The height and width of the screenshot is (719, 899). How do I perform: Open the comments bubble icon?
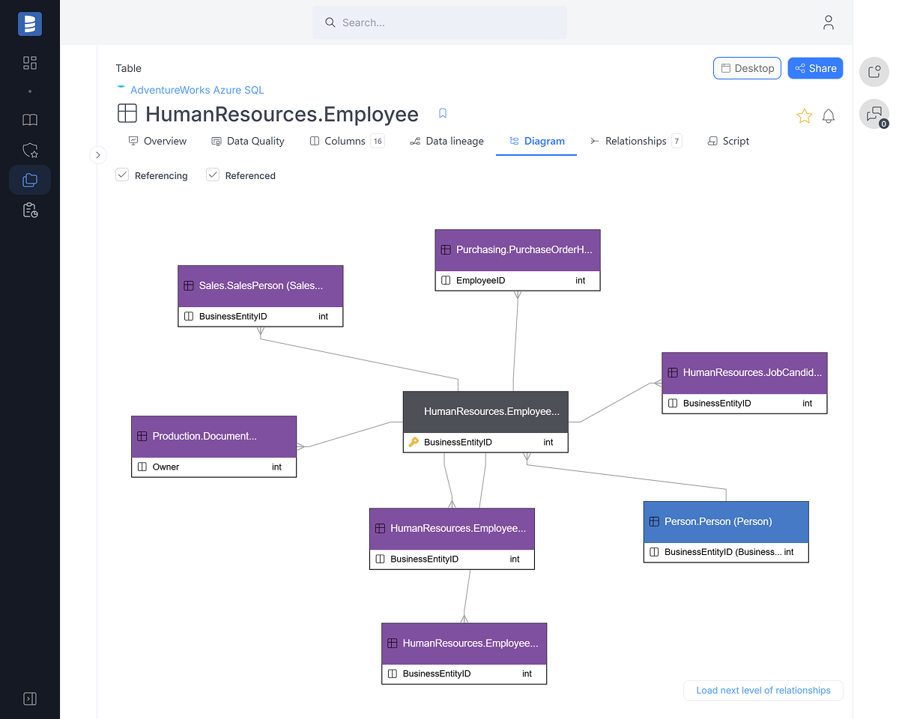click(874, 115)
